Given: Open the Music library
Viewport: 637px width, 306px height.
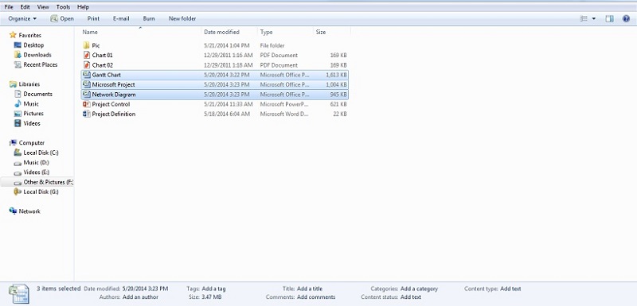Looking at the screenshot, I should point(31,104).
